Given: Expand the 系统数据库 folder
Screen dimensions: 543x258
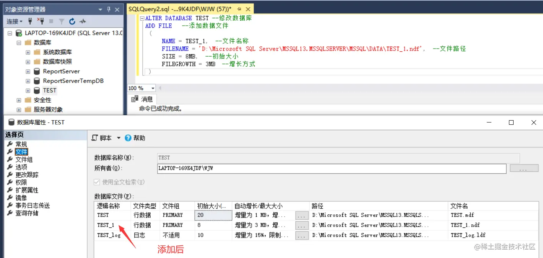Looking at the screenshot, I should coord(28,52).
